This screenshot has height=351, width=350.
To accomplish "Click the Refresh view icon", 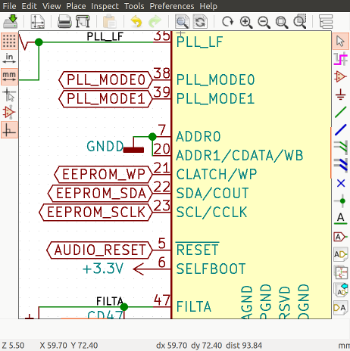I will [227, 22].
